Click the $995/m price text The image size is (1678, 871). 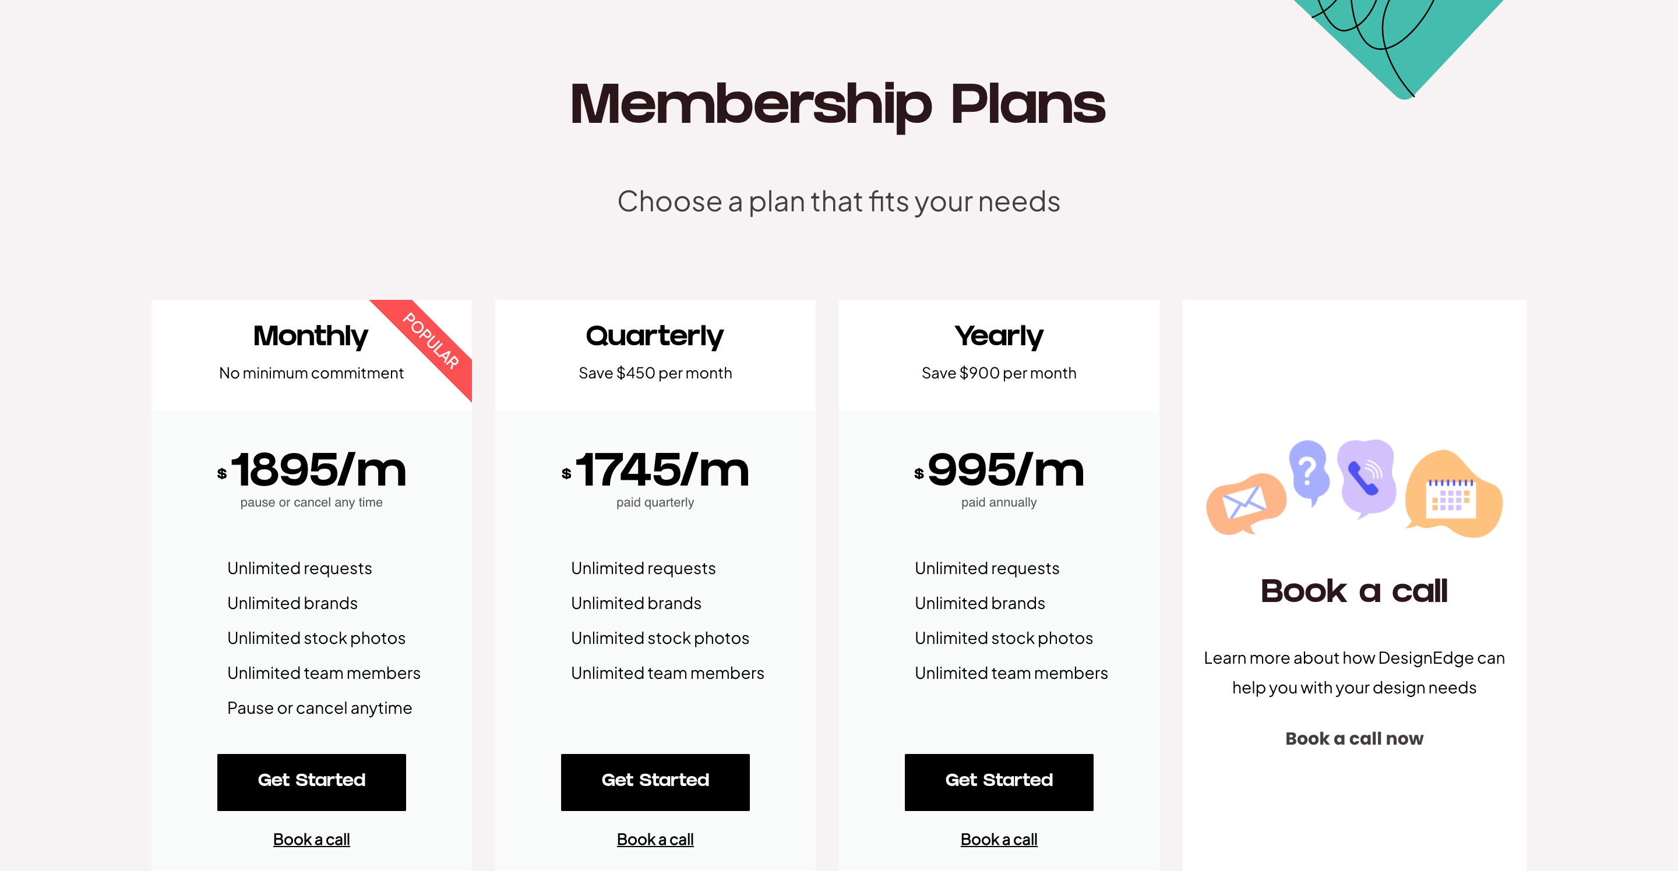[999, 469]
